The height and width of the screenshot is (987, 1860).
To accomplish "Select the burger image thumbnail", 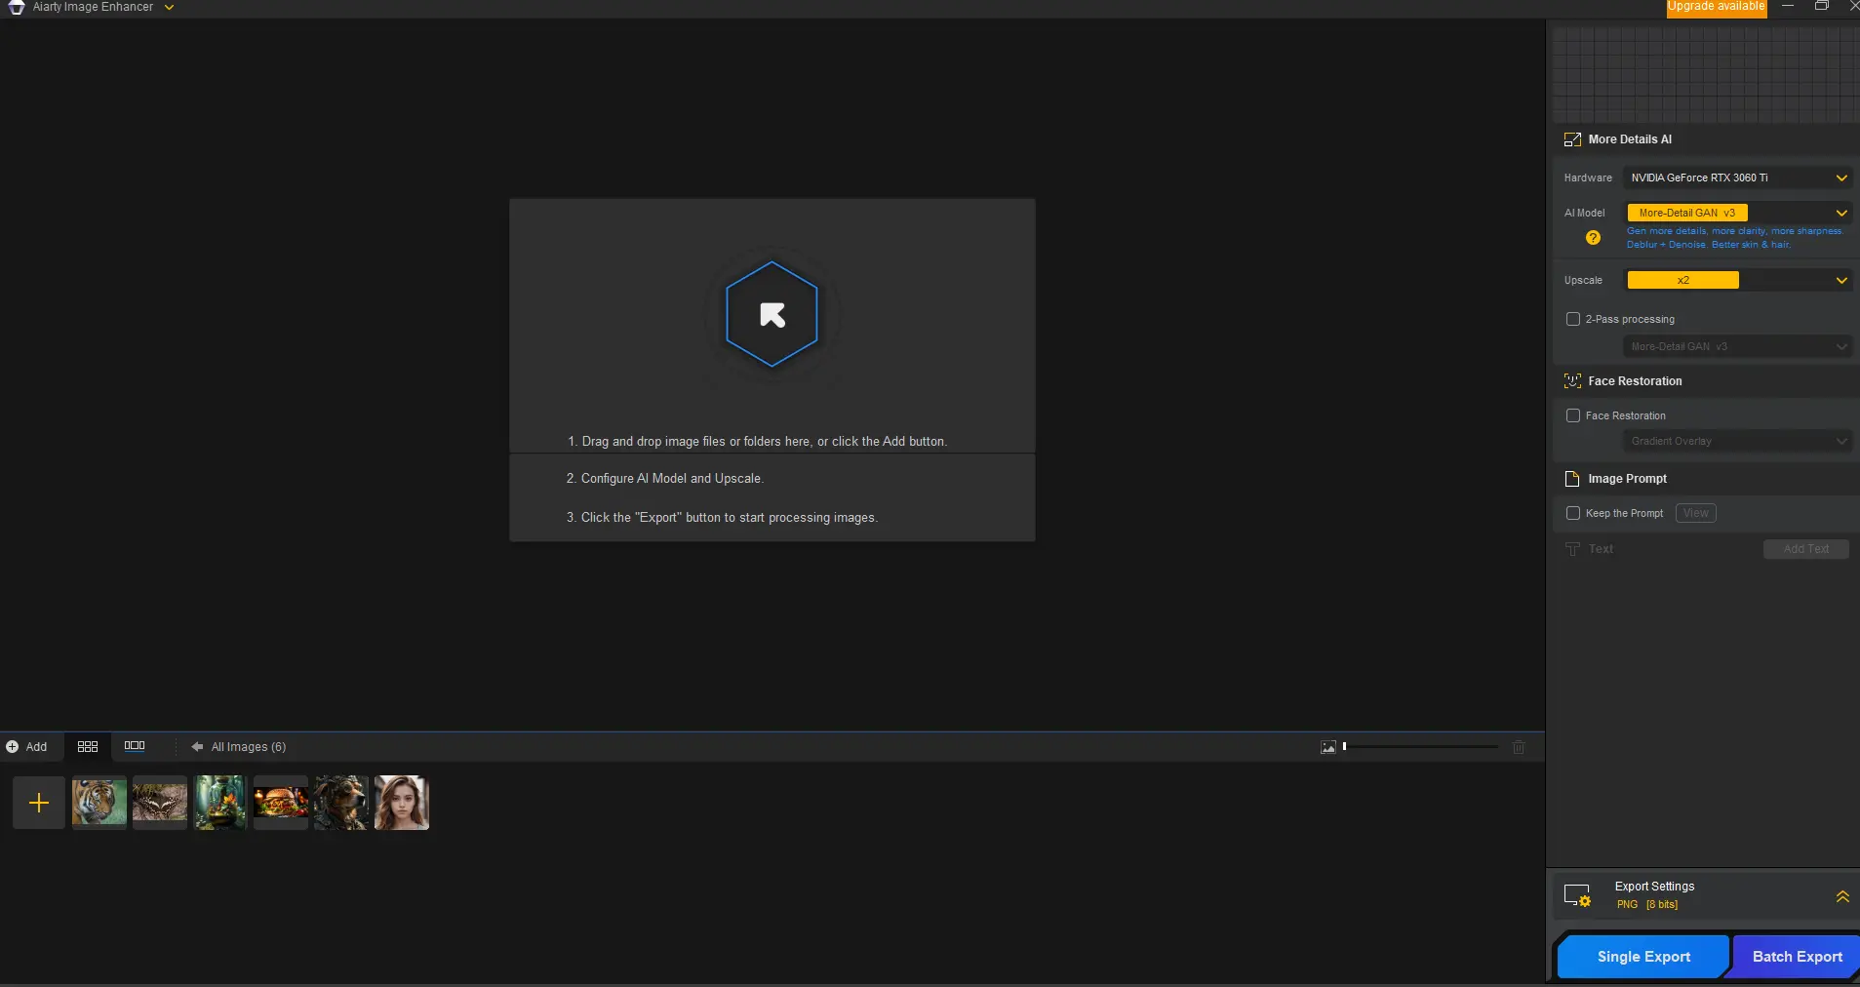I will point(281,803).
